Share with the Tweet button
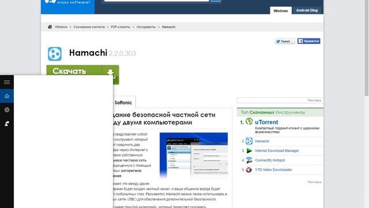This screenshot has height=208, width=369. tap(285, 41)
